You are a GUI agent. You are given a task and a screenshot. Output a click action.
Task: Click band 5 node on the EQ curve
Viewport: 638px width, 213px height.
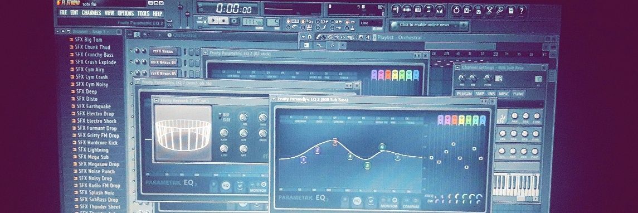click(367, 166)
